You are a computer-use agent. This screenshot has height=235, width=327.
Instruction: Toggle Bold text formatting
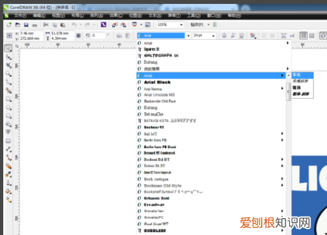point(224,35)
